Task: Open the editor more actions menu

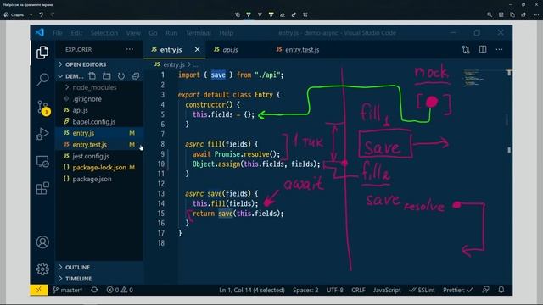Action: click(499, 49)
